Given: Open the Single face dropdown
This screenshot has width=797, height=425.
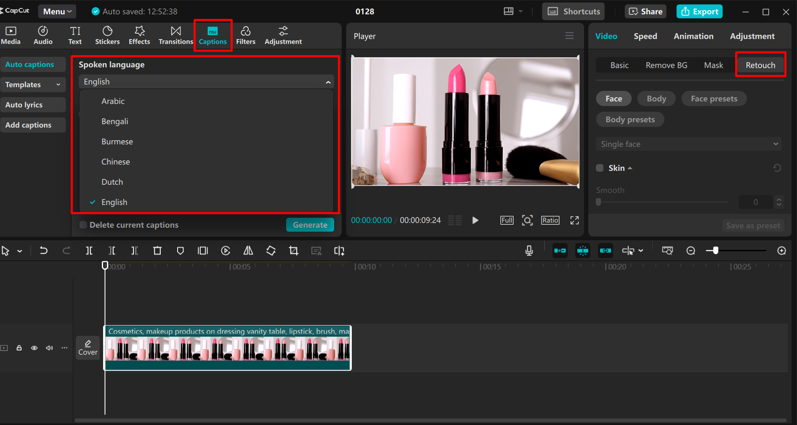Looking at the screenshot, I should [688, 143].
